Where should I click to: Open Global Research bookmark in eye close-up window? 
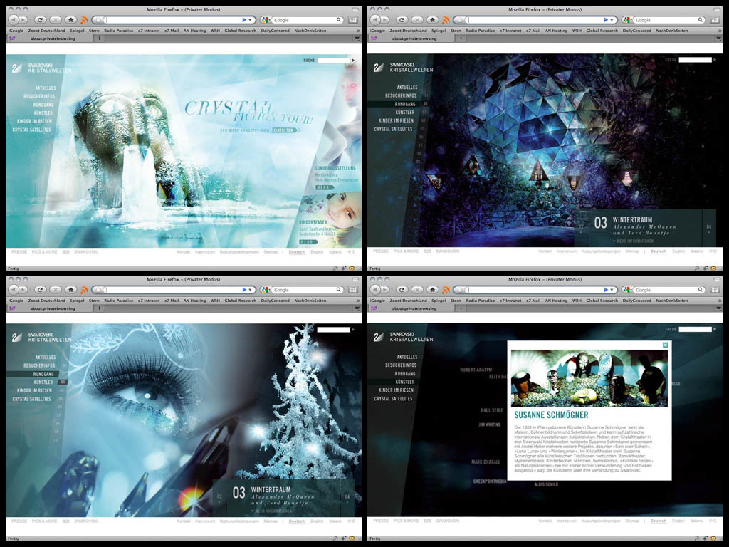click(241, 301)
